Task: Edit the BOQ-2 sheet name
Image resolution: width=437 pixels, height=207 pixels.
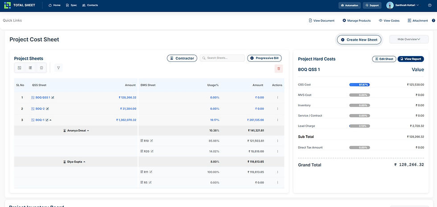Action: tap(47, 109)
